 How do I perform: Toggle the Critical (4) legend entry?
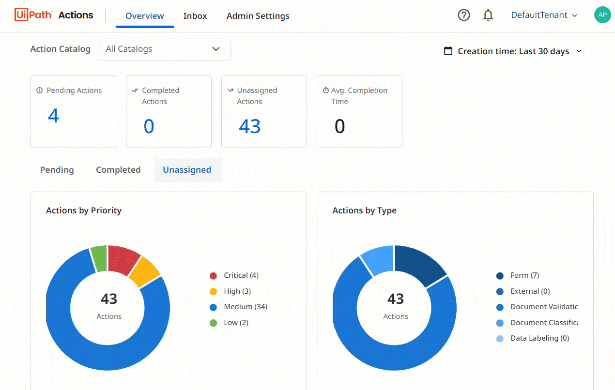241,275
